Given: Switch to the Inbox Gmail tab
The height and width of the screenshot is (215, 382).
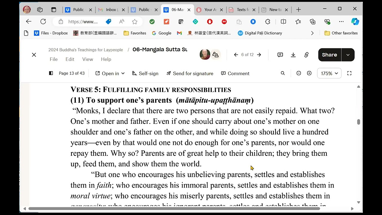Looking at the screenshot, I should (112, 10).
